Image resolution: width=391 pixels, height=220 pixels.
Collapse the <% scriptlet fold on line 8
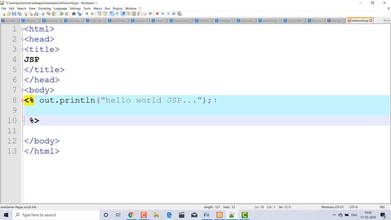pyautogui.click(x=22, y=100)
